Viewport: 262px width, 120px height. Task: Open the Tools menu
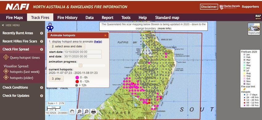tap(126, 17)
